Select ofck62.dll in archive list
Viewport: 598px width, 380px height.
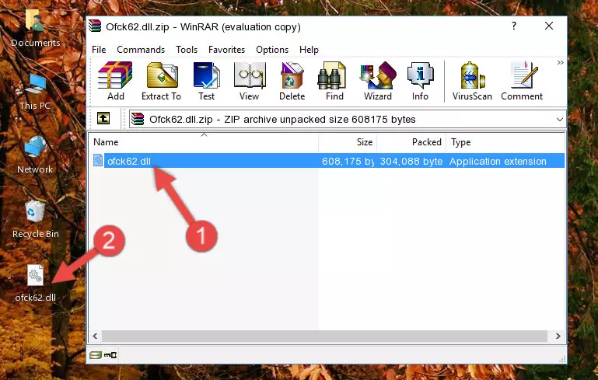tap(129, 161)
